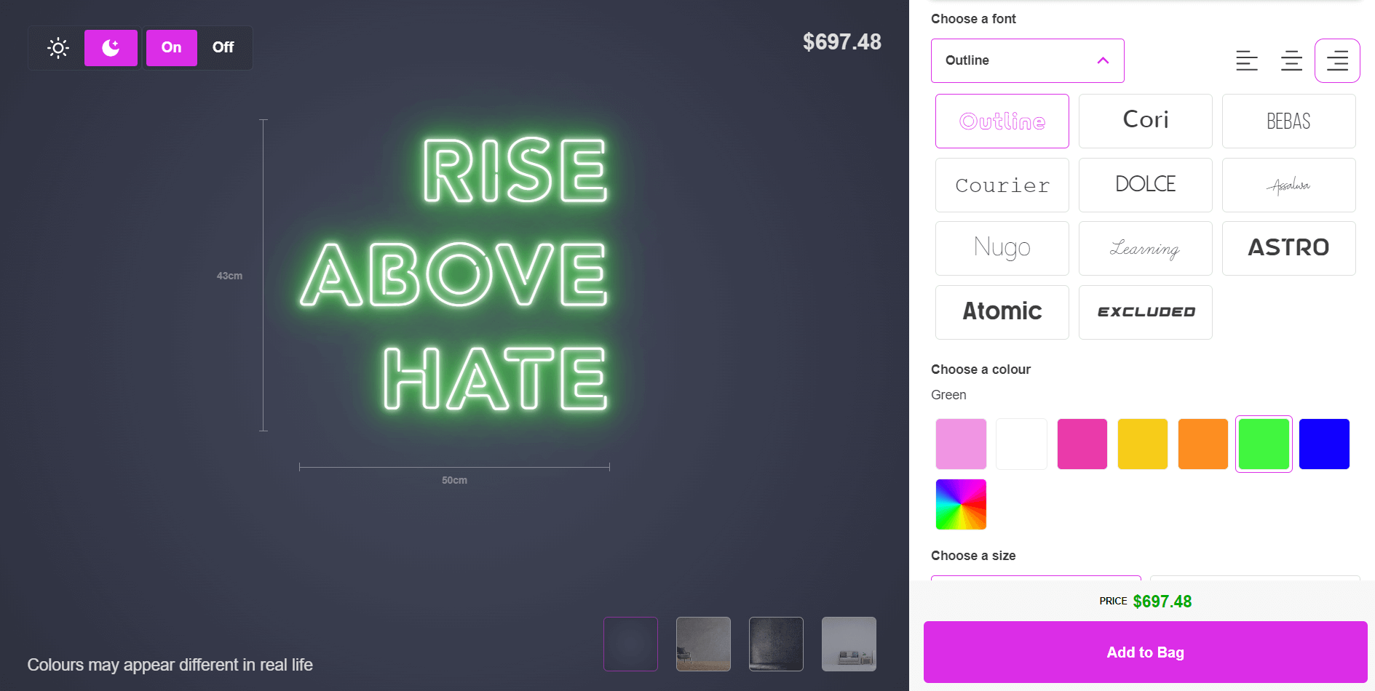Collapse font list using chevron arrow
Image resolution: width=1375 pixels, height=691 pixels.
pos(1103,60)
